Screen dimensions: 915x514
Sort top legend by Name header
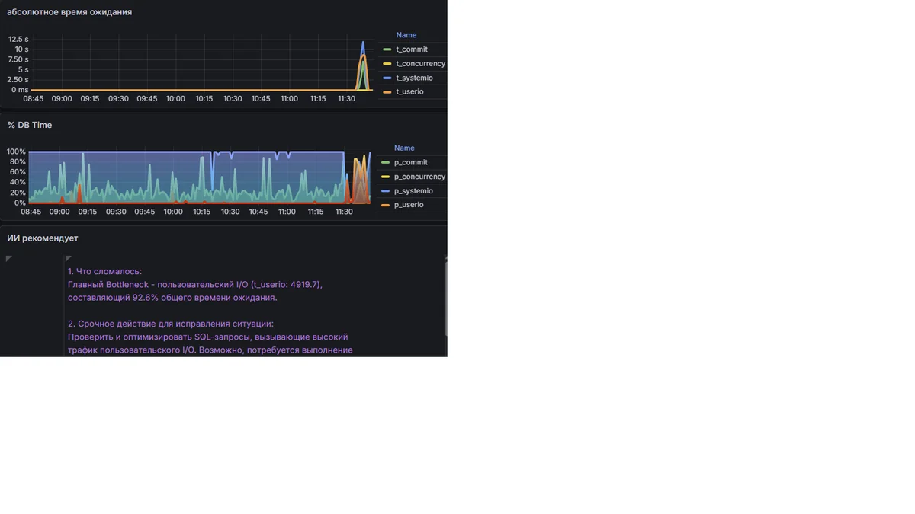406,35
